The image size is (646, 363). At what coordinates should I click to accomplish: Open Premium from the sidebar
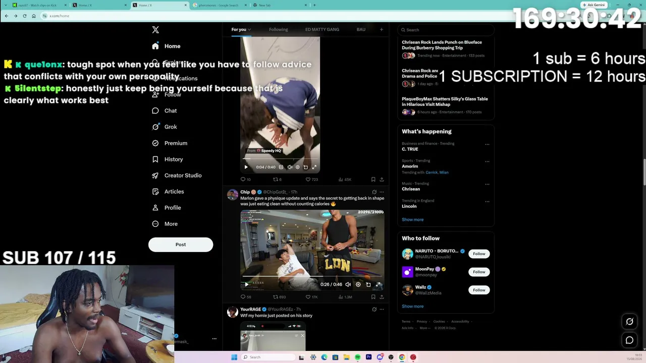pyautogui.click(x=170, y=143)
